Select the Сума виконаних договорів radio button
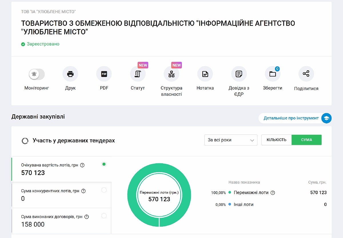This screenshot has width=343, height=238. tap(104, 216)
